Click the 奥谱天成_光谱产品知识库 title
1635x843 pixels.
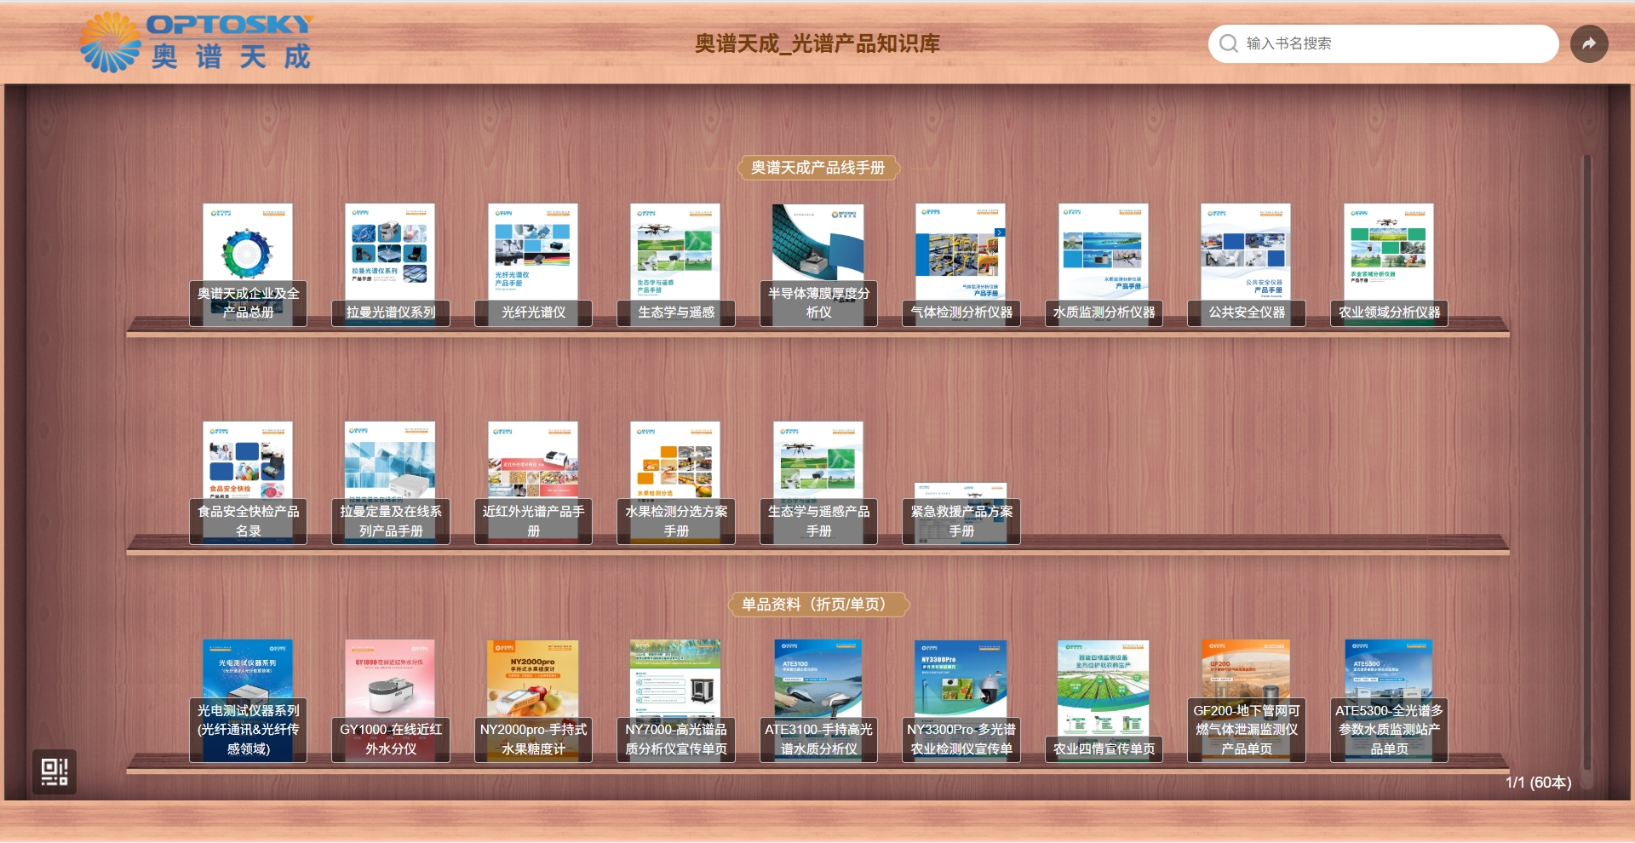coord(817,43)
